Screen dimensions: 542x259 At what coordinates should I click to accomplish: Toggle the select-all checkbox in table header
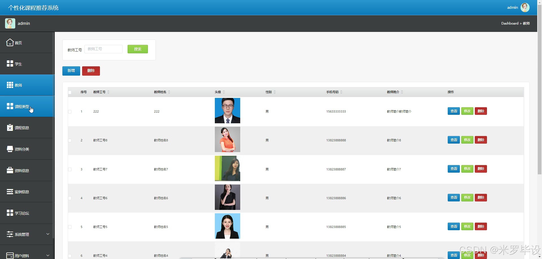click(x=70, y=92)
